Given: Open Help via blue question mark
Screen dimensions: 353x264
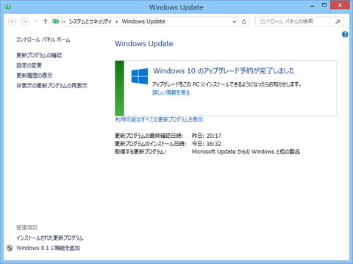Looking at the screenshot, I should point(345,34).
